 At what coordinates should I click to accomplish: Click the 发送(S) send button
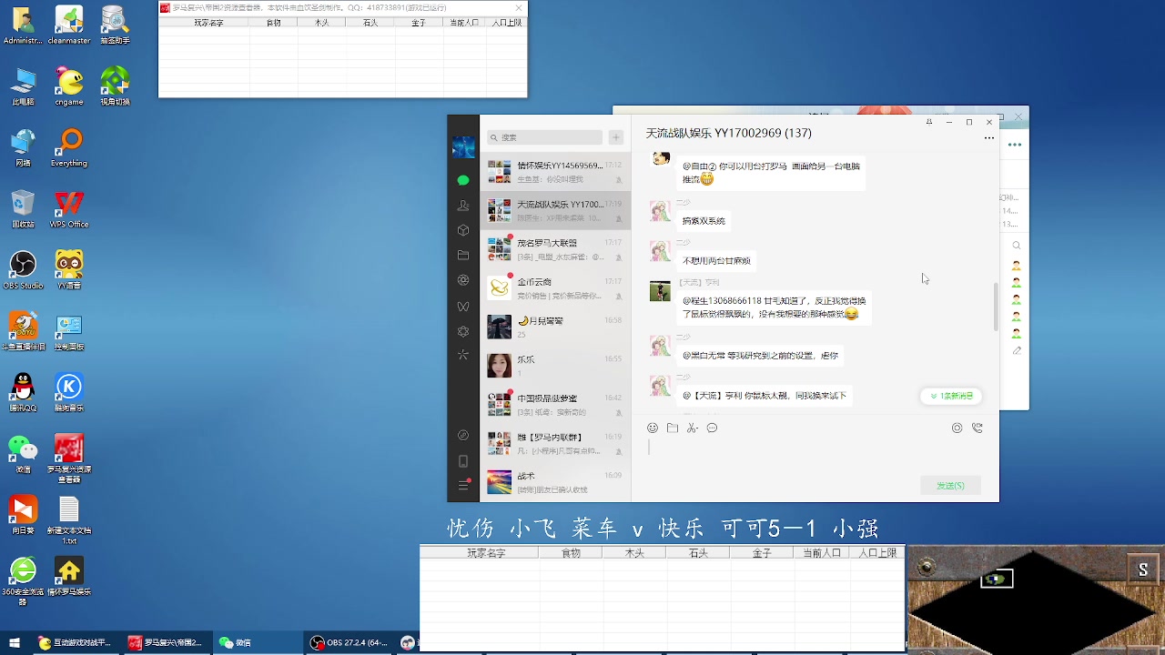[950, 486]
